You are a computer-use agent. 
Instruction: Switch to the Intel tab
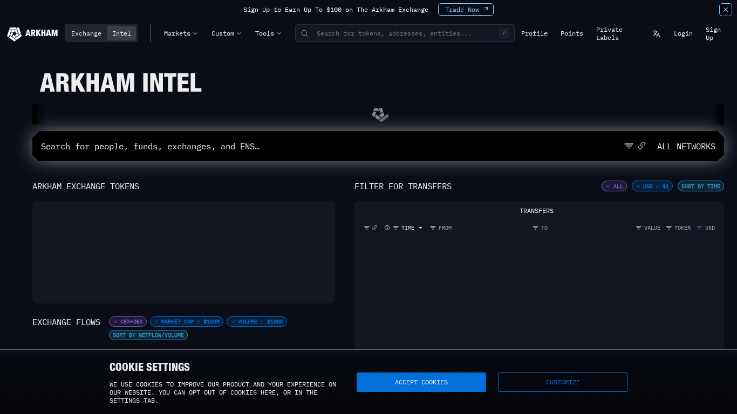[x=121, y=33]
